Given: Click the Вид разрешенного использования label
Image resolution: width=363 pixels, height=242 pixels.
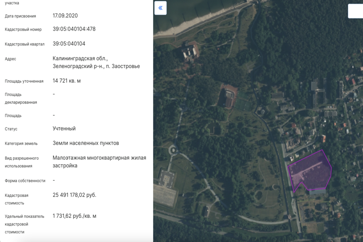Looking at the screenshot, I should point(22,162).
